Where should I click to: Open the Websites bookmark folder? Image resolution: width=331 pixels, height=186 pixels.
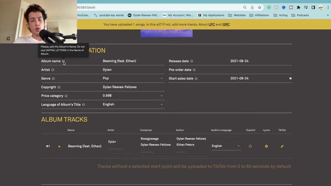237,15
